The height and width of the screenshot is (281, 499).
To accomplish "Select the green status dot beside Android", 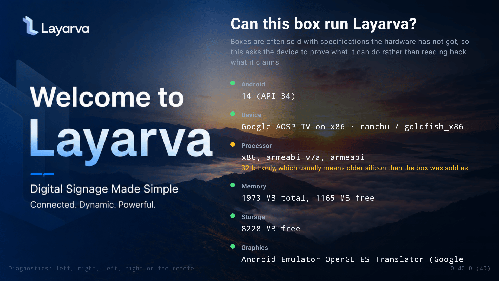I will [233, 83].
